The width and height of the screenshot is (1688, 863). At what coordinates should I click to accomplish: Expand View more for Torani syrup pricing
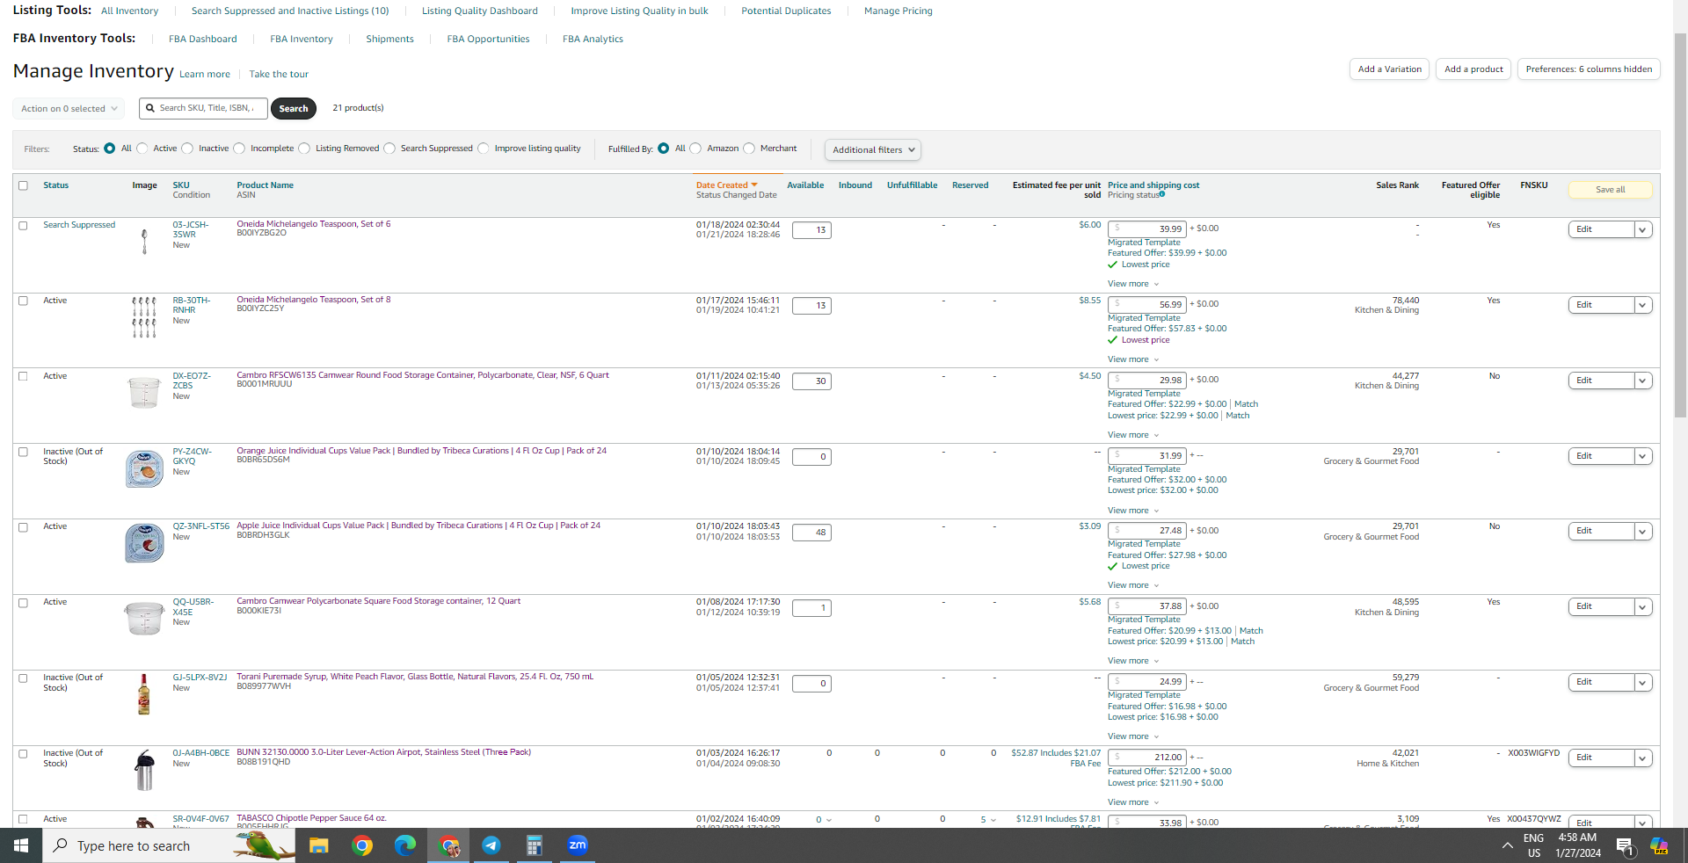point(1133,736)
